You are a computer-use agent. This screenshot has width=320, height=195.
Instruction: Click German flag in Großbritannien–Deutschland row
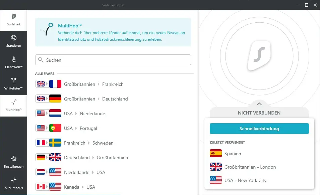(55, 99)
